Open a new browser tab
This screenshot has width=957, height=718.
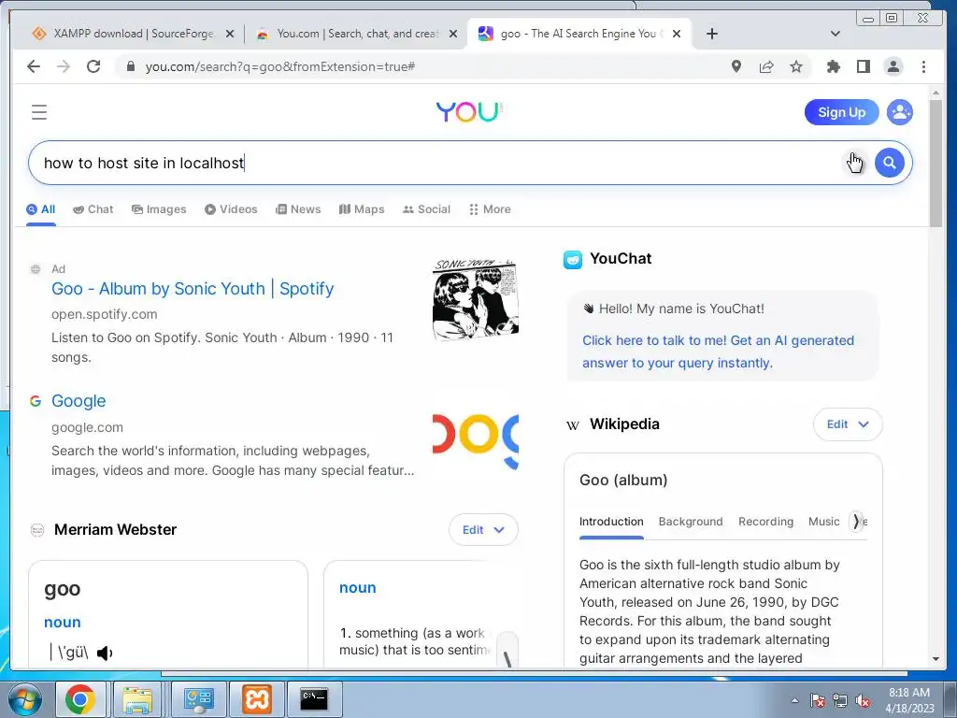tap(711, 34)
